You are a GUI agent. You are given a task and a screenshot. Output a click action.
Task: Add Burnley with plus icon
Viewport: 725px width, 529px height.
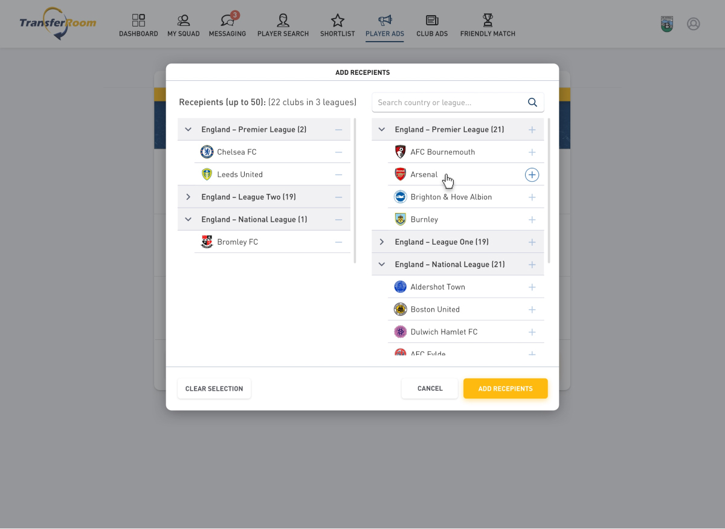pos(532,220)
